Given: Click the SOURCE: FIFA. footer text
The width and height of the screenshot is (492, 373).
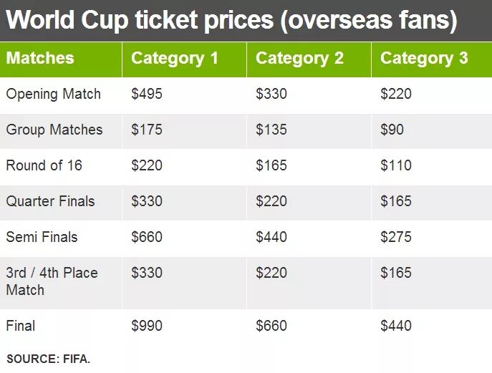Looking at the screenshot, I should point(49,359).
